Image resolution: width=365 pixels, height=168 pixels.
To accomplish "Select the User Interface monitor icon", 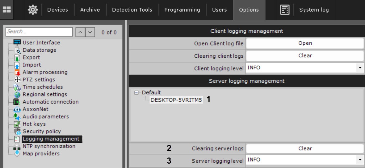I will coord(17,43).
